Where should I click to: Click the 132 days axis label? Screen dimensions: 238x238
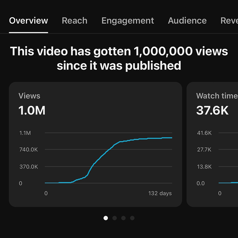(x=160, y=193)
